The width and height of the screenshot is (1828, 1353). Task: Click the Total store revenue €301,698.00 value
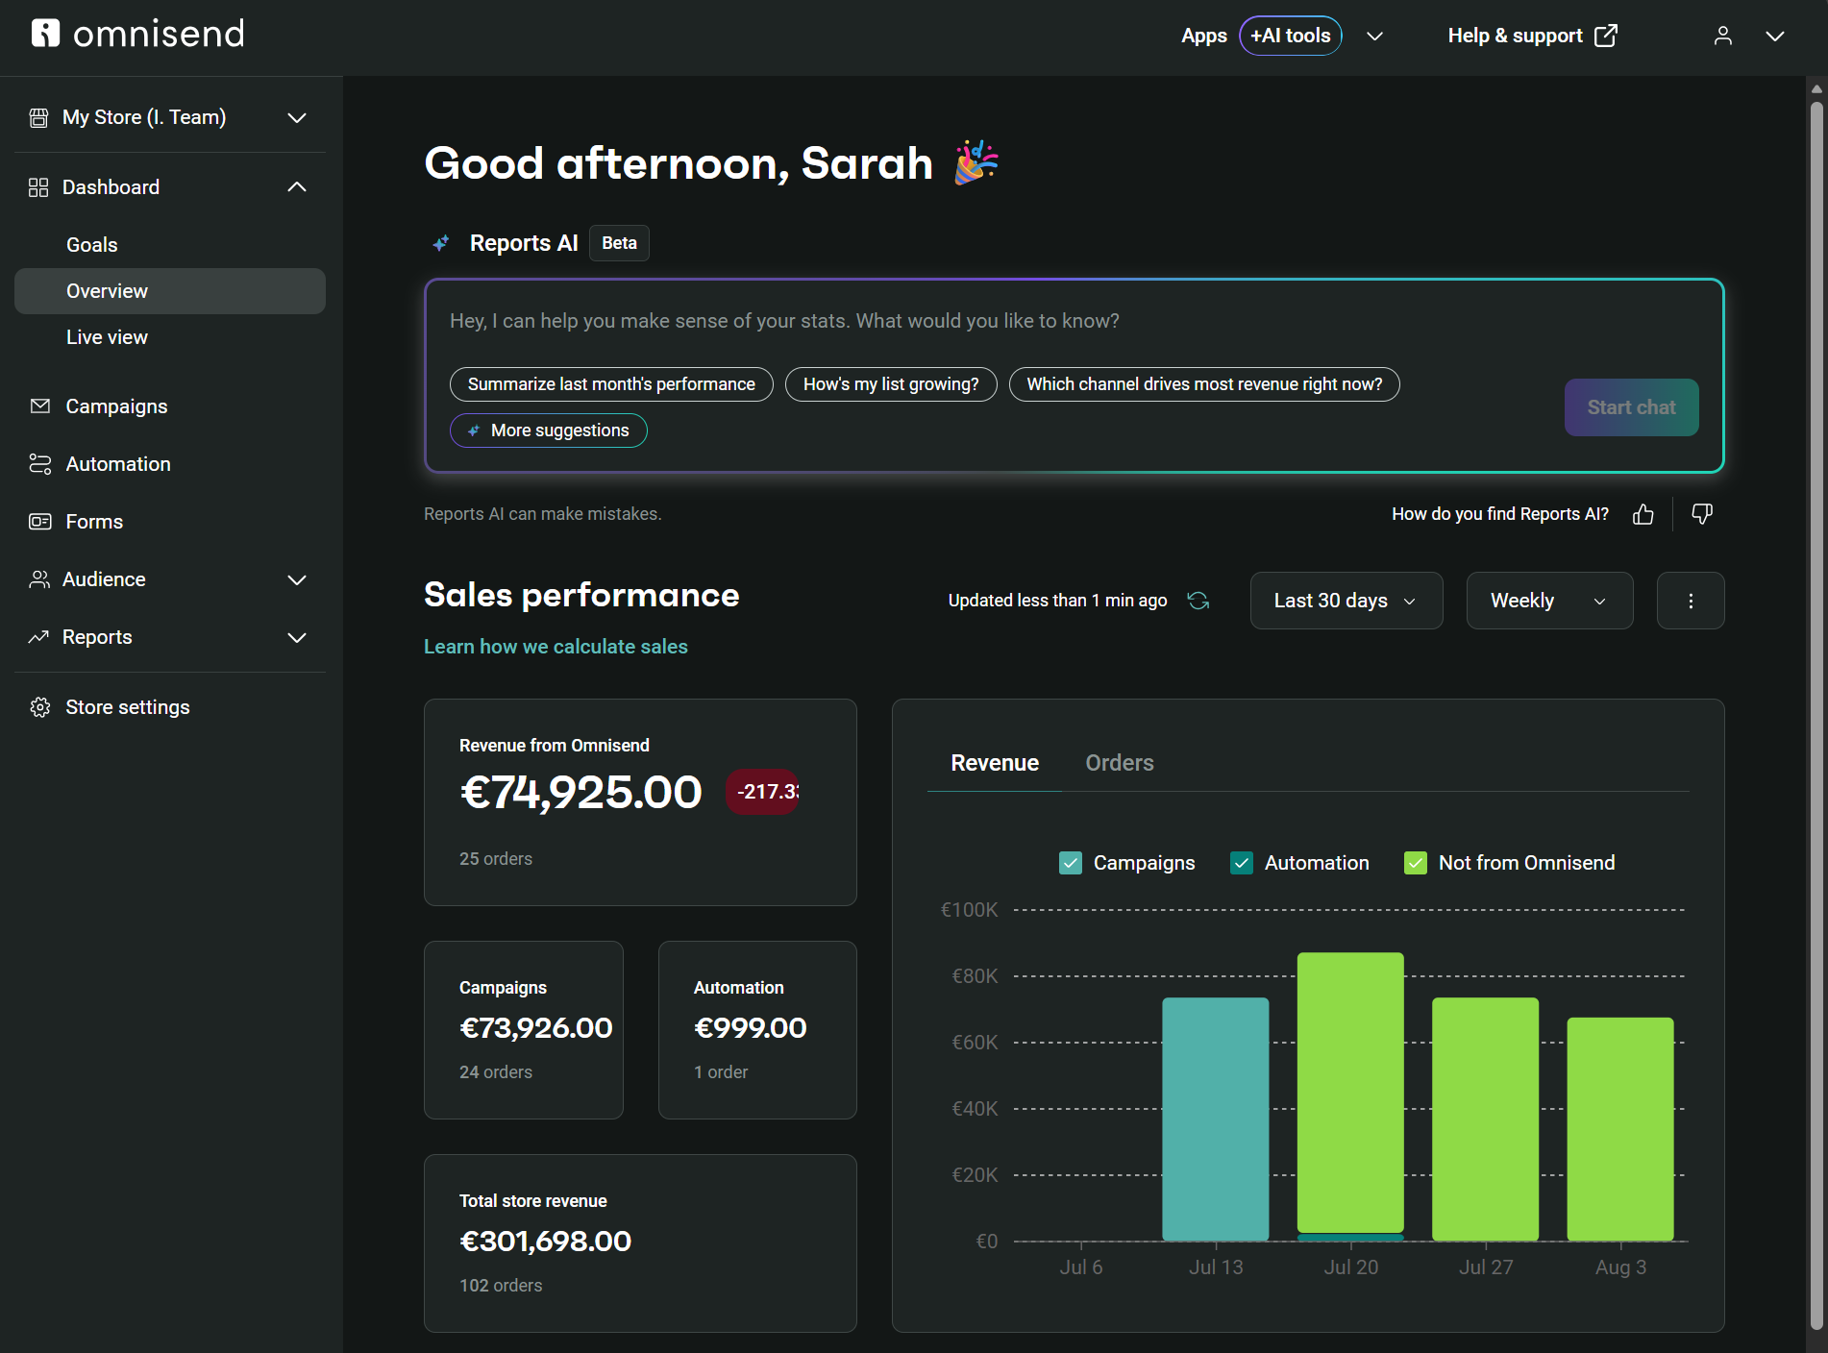pyautogui.click(x=546, y=1242)
